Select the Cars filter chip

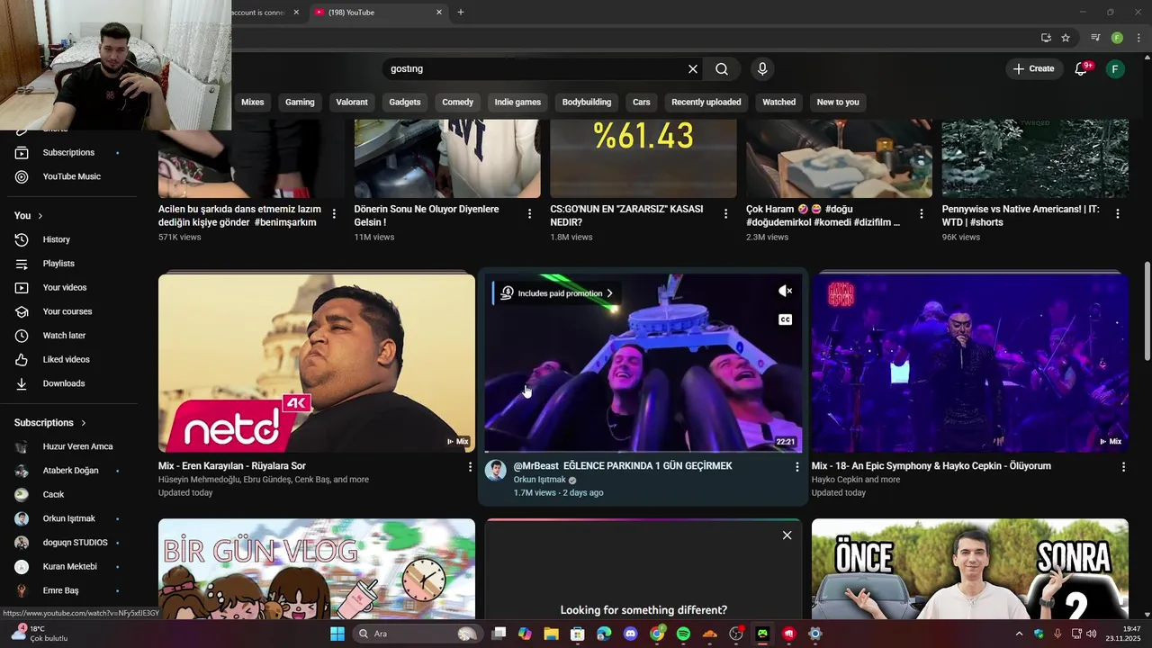(x=642, y=102)
